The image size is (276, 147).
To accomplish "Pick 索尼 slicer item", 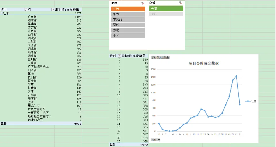I will click(128, 30).
